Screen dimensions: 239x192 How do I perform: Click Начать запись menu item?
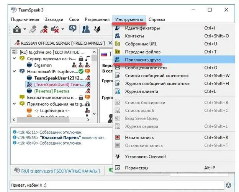[x=174, y=137]
